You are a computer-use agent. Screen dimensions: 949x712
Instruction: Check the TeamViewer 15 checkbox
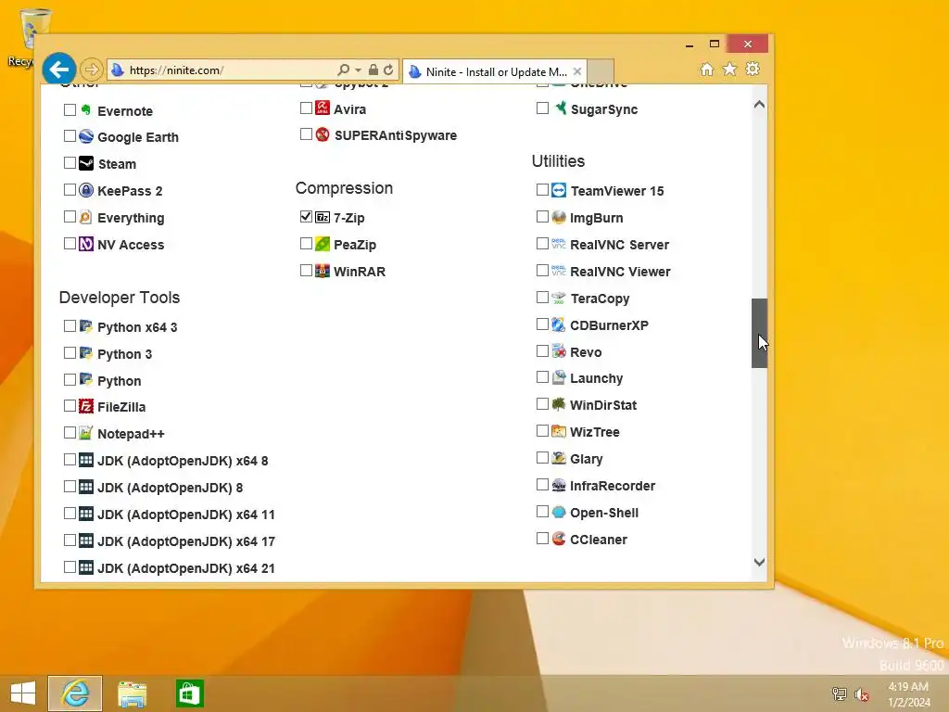point(542,190)
